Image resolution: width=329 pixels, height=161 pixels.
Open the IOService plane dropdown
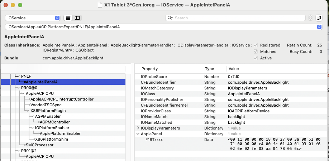click(x=33, y=18)
